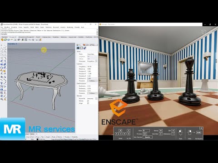This screenshot has height=163, width=218.
Task: Toggle the Grigio checkbox under Sfondo
Action: [88, 103]
